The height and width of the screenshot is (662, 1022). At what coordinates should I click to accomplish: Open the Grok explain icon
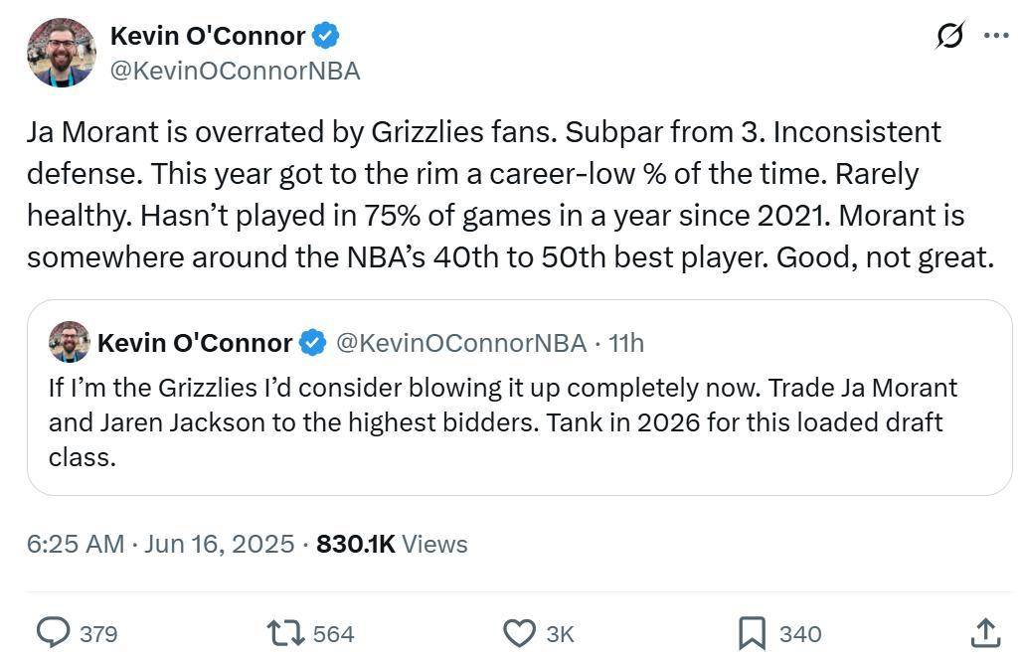click(949, 36)
